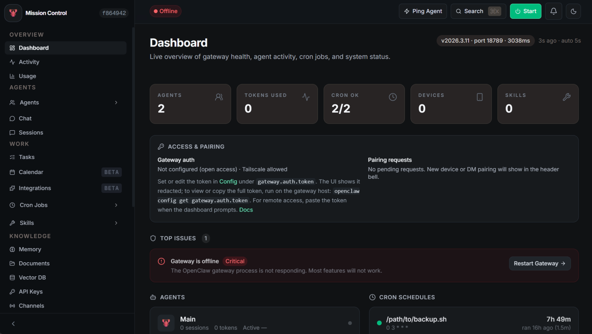Collapse the sidebar with the bottom arrow
Image resolution: width=592 pixels, height=334 pixels.
click(x=13, y=324)
